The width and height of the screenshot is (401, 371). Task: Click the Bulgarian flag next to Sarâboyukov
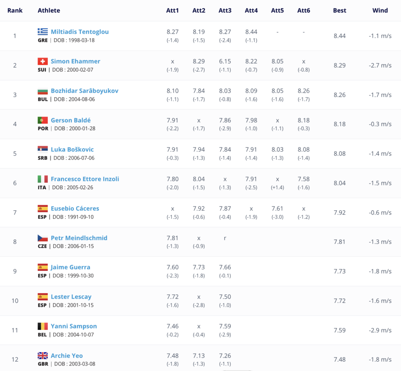point(42,91)
